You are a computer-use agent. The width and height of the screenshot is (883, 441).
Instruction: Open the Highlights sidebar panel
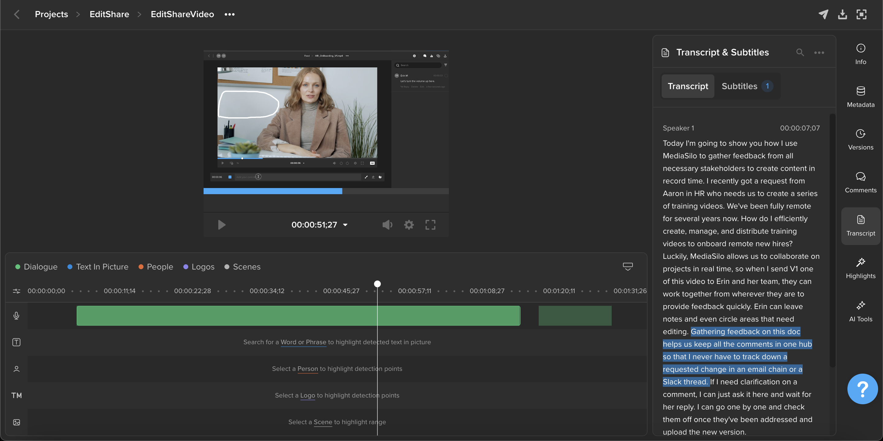[x=860, y=269]
